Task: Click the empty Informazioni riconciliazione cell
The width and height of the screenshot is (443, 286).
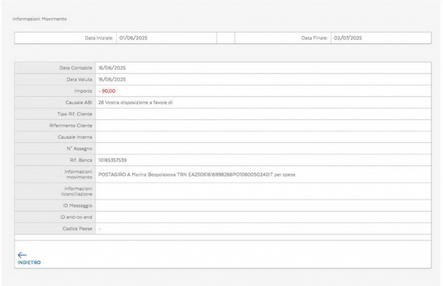Action: click(262, 191)
